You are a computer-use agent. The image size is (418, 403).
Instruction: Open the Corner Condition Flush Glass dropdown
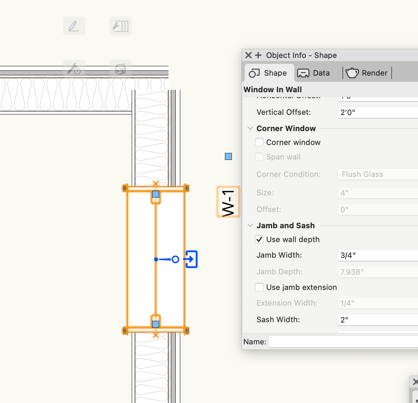(x=378, y=174)
